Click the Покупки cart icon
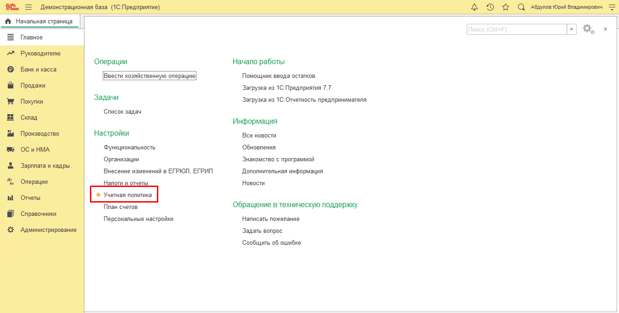 tap(11, 101)
